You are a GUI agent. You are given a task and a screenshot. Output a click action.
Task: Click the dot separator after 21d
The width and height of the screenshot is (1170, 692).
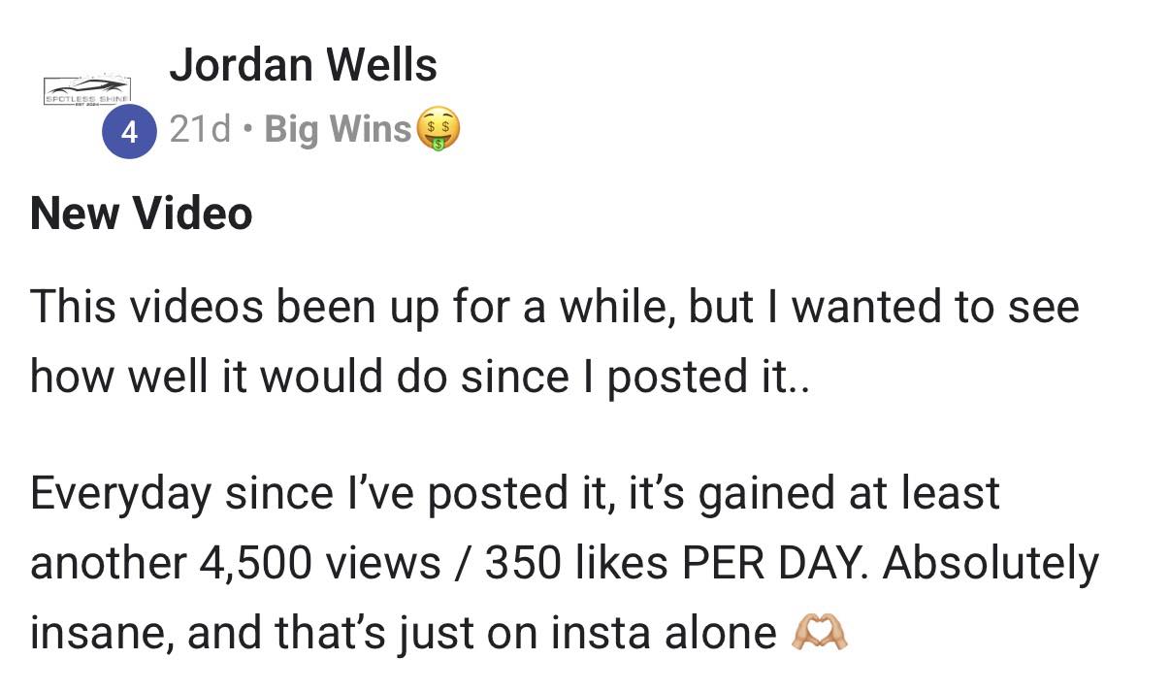click(248, 130)
